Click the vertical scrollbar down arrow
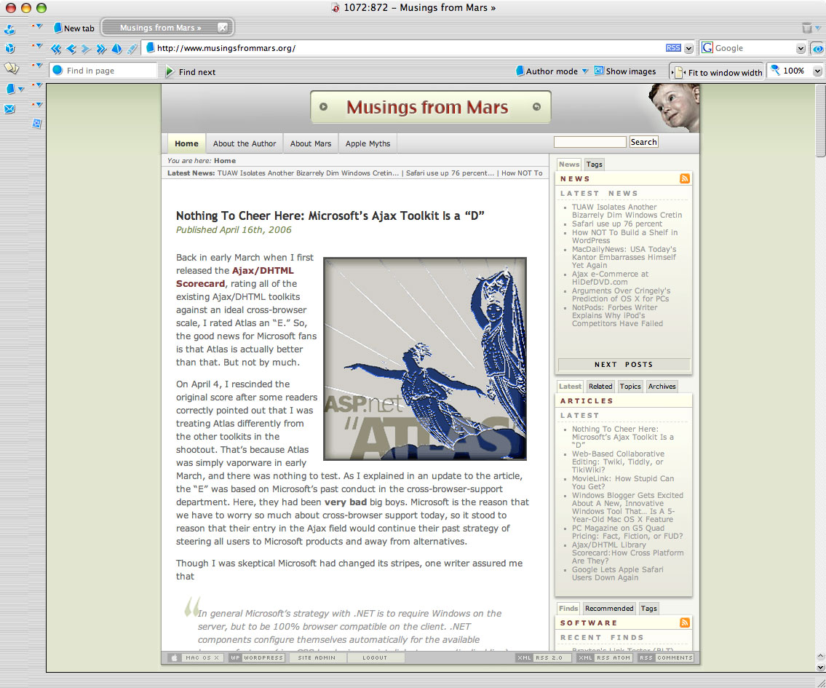The width and height of the screenshot is (826, 688). pos(820,667)
